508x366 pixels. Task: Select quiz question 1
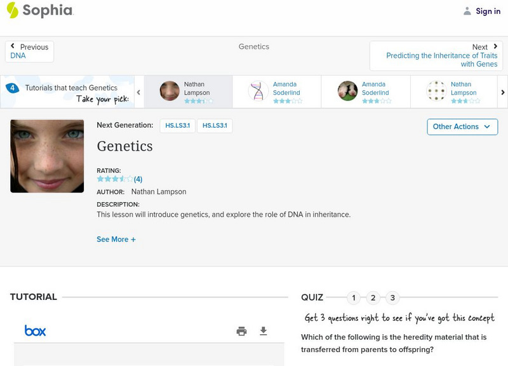[x=354, y=297]
